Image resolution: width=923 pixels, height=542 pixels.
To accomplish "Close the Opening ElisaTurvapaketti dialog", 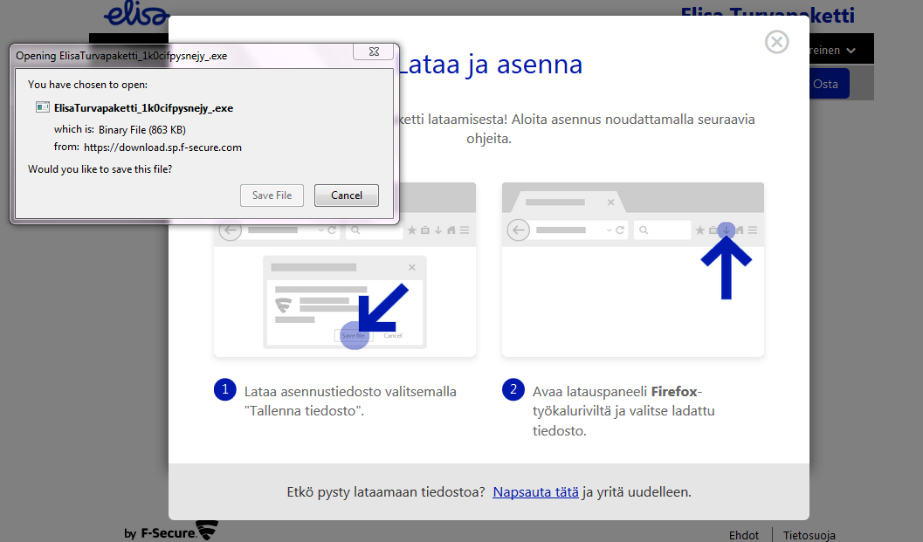I will pos(374,51).
